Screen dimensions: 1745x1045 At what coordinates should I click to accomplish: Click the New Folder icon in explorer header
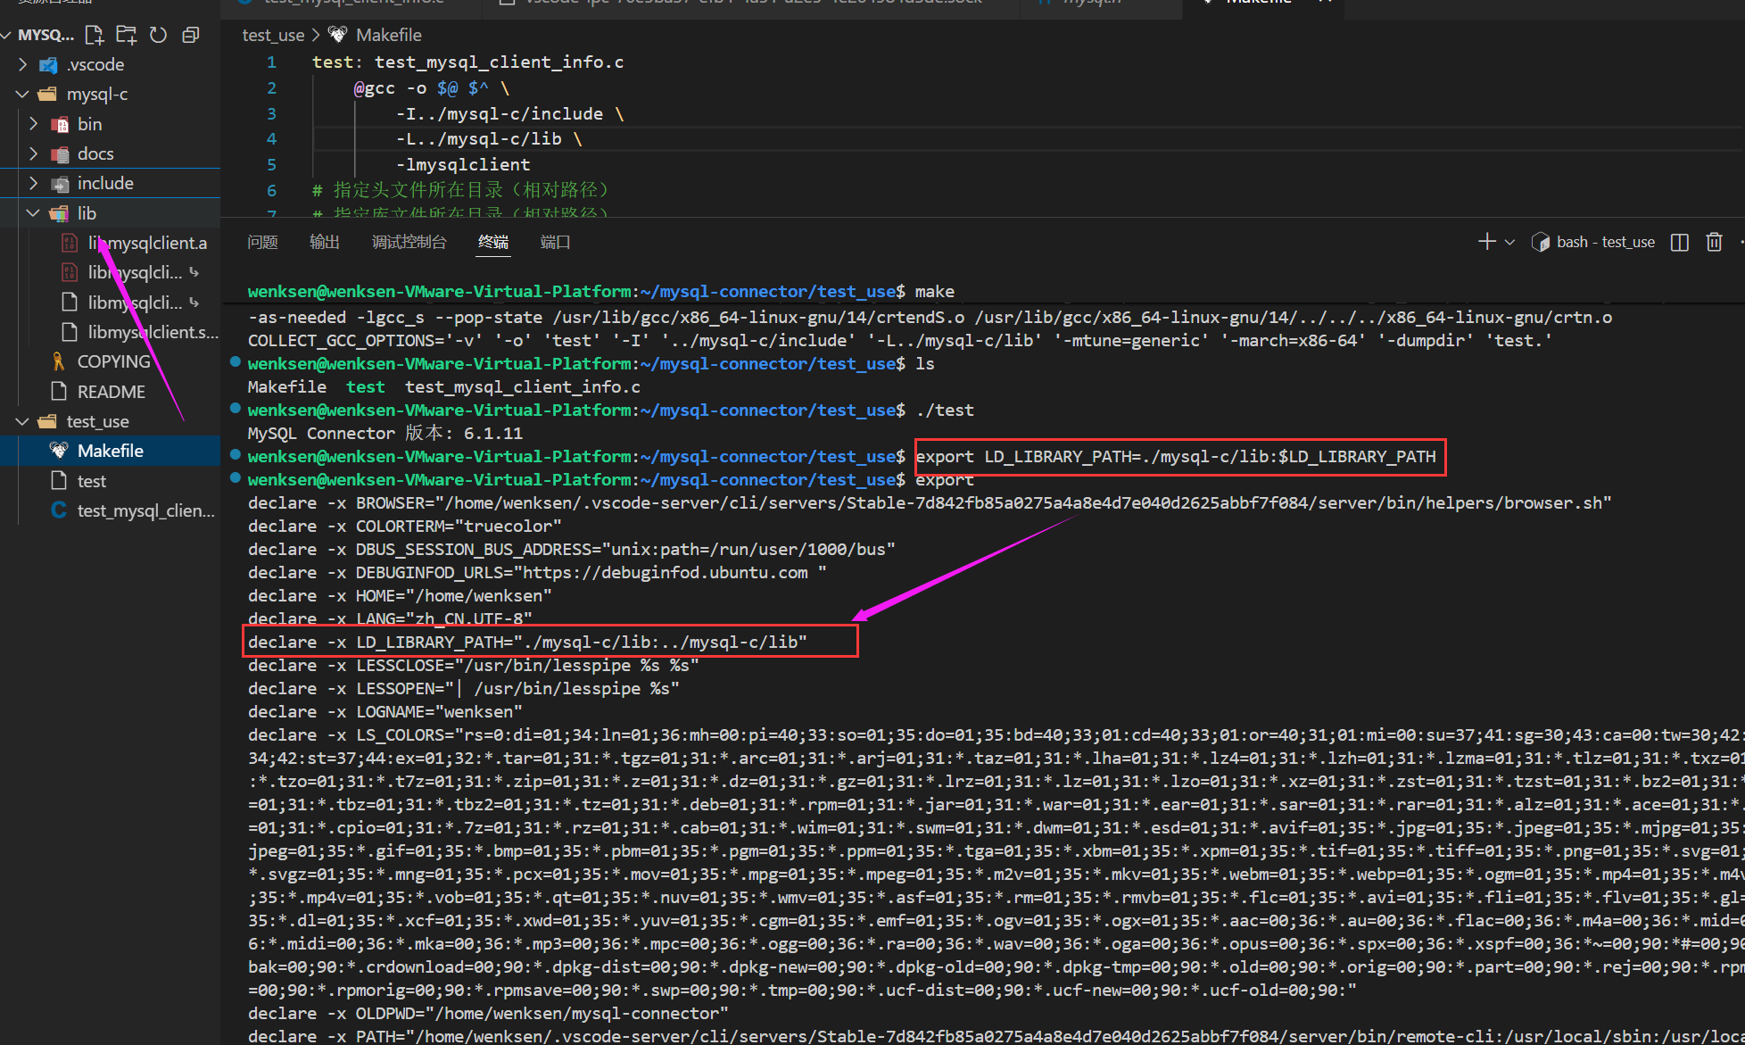(x=127, y=35)
